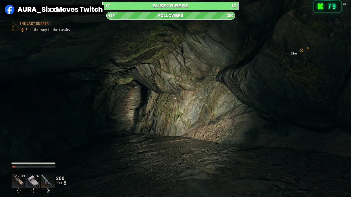
Task: Click 'Find the way to the castle.' text
Action: [x=48, y=30]
